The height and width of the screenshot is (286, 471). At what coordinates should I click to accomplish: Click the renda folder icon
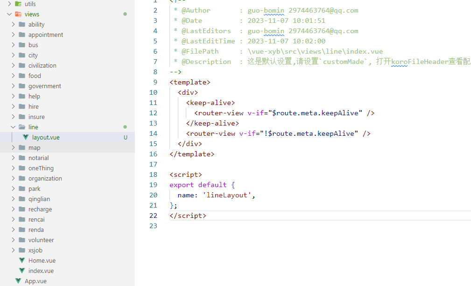[x=22, y=230]
